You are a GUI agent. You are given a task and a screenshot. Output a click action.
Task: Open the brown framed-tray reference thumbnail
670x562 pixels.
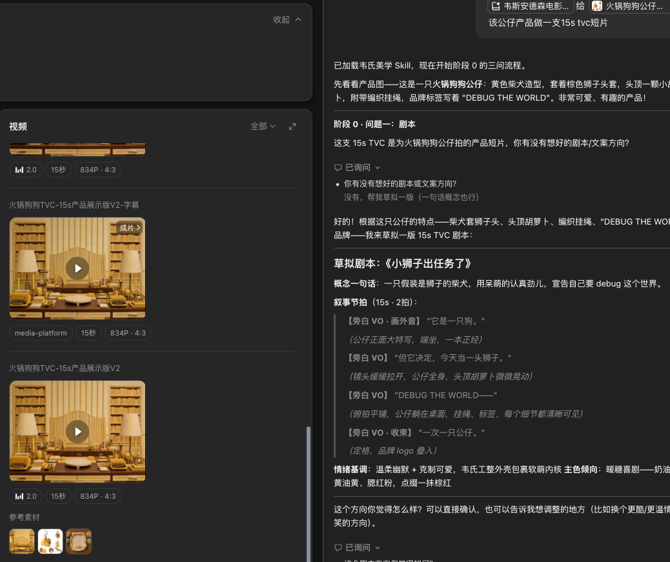point(79,541)
